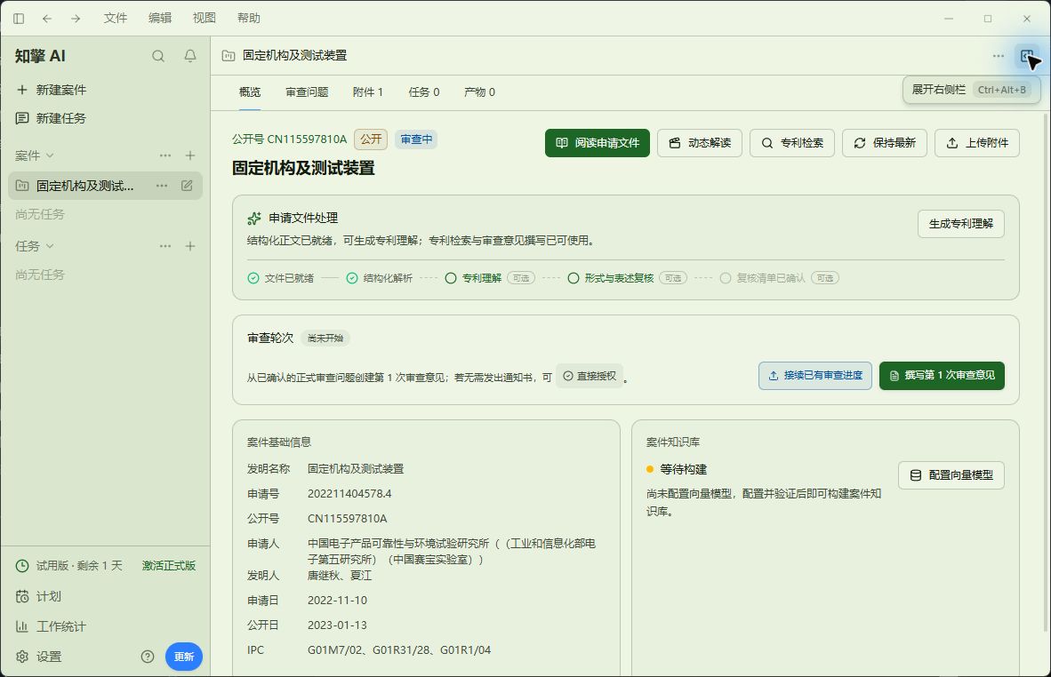Switch to the 概览 tab
1051x677 pixels.
[x=250, y=92]
